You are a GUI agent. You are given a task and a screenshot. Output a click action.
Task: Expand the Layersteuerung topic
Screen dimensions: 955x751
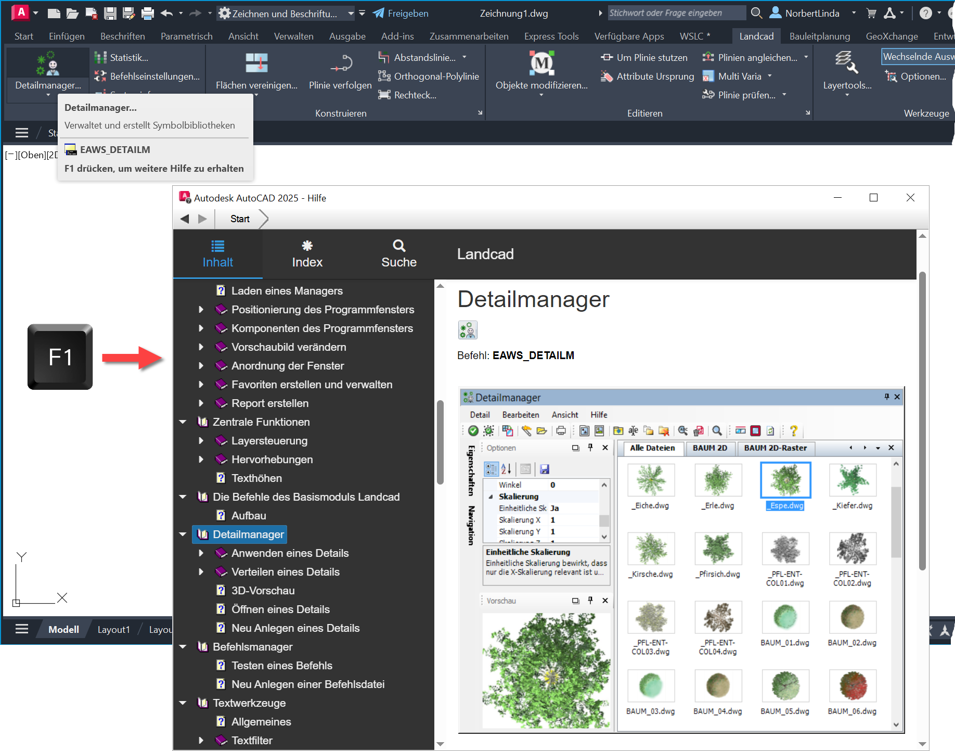(x=201, y=441)
